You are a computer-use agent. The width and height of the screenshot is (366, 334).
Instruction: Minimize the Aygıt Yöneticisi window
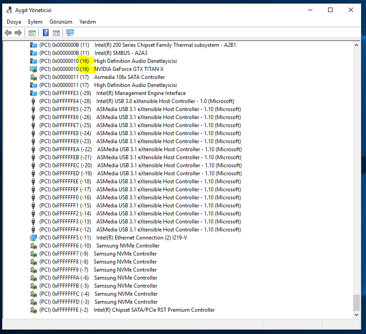(310, 10)
